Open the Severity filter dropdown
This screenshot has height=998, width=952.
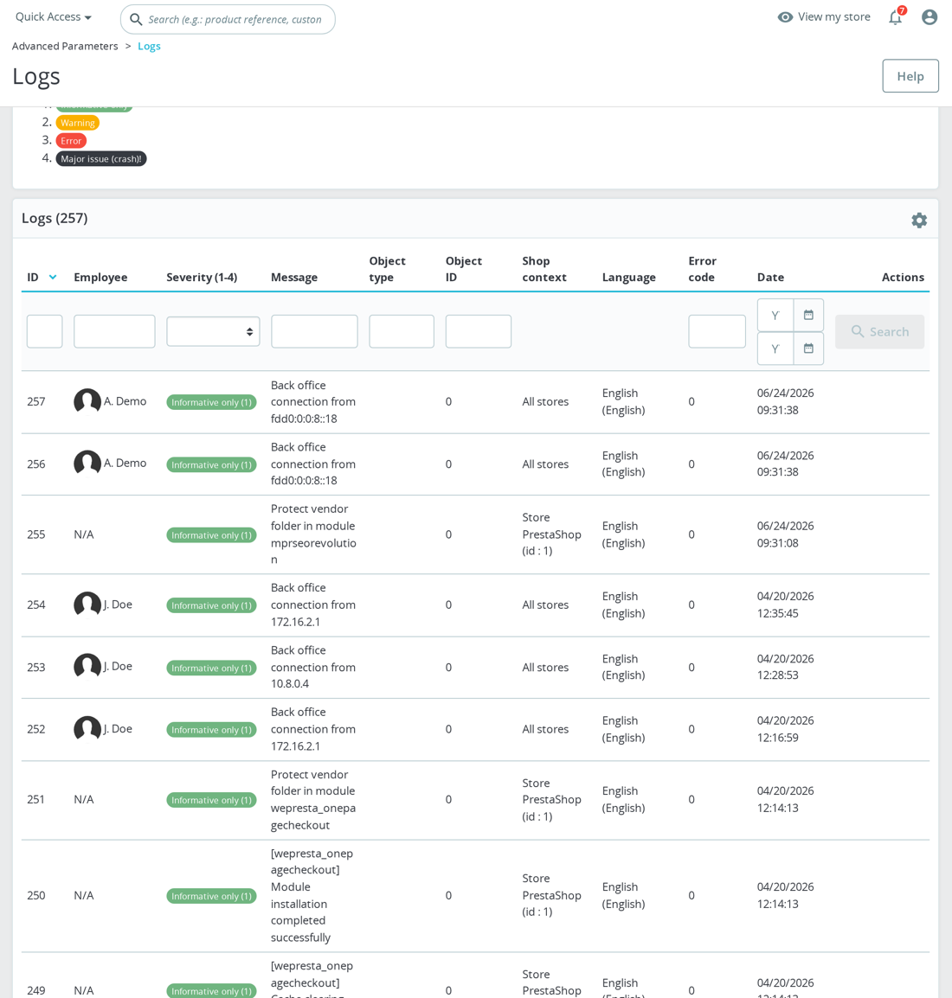[213, 331]
